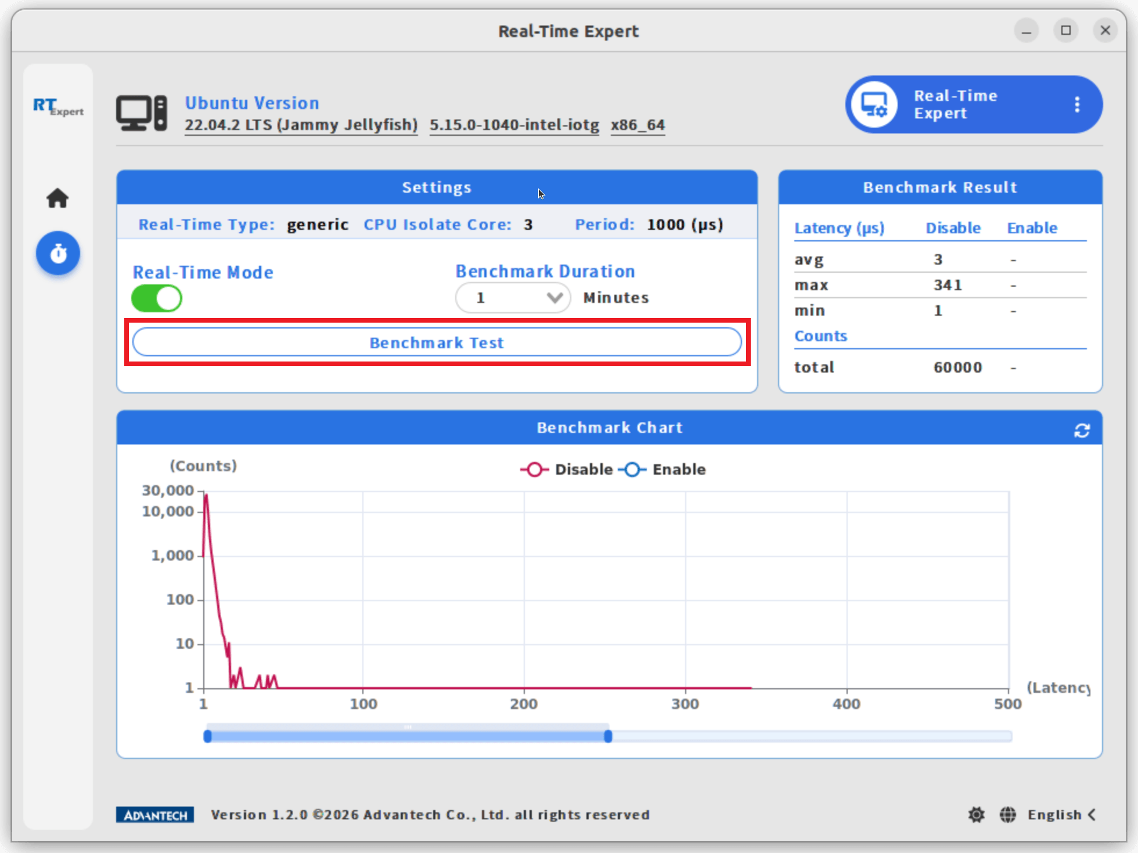The image size is (1138, 853).
Task: Click the Minutes unit label
Action: tap(616, 298)
